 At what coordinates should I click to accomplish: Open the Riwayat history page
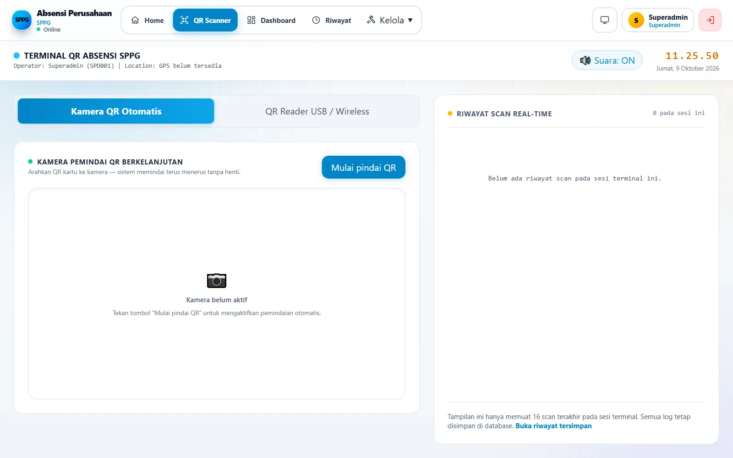pyautogui.click(x=332, y=20)
